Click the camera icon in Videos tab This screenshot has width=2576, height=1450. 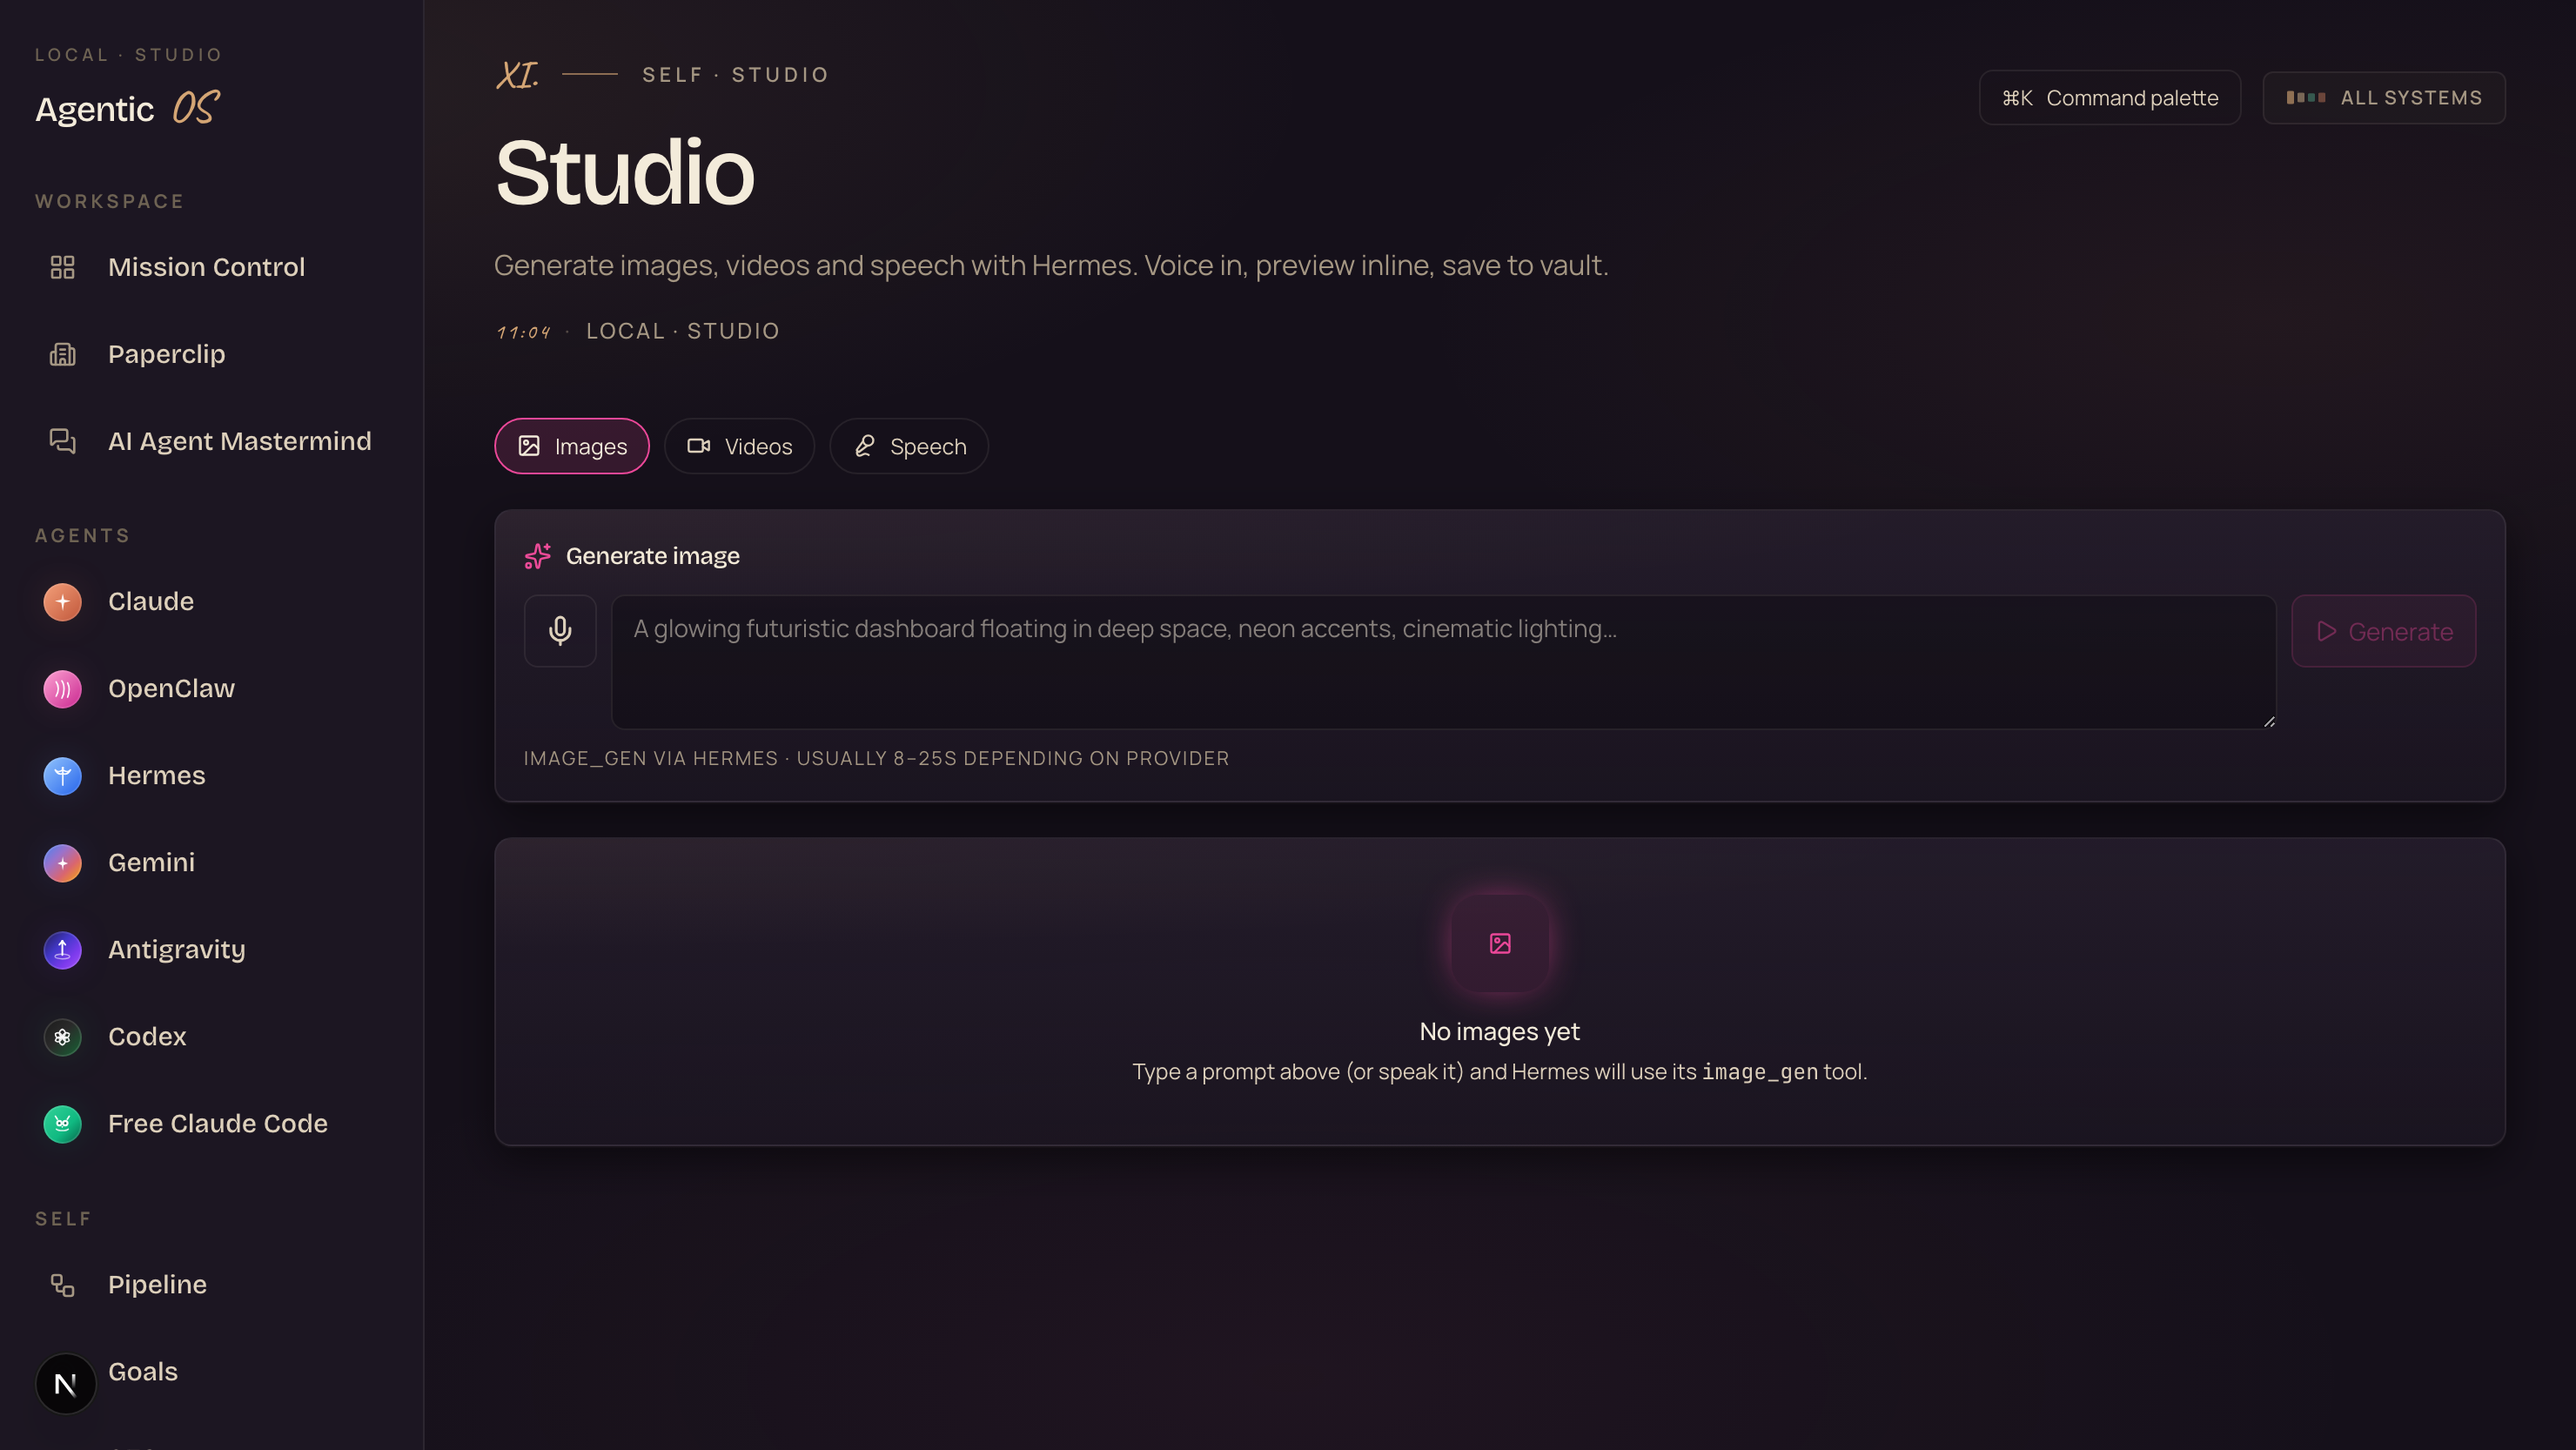coord(698,446)
